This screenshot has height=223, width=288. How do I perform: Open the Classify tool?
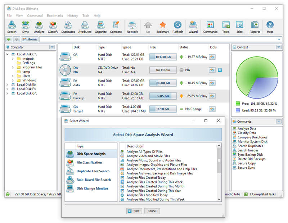click(53, 27)
